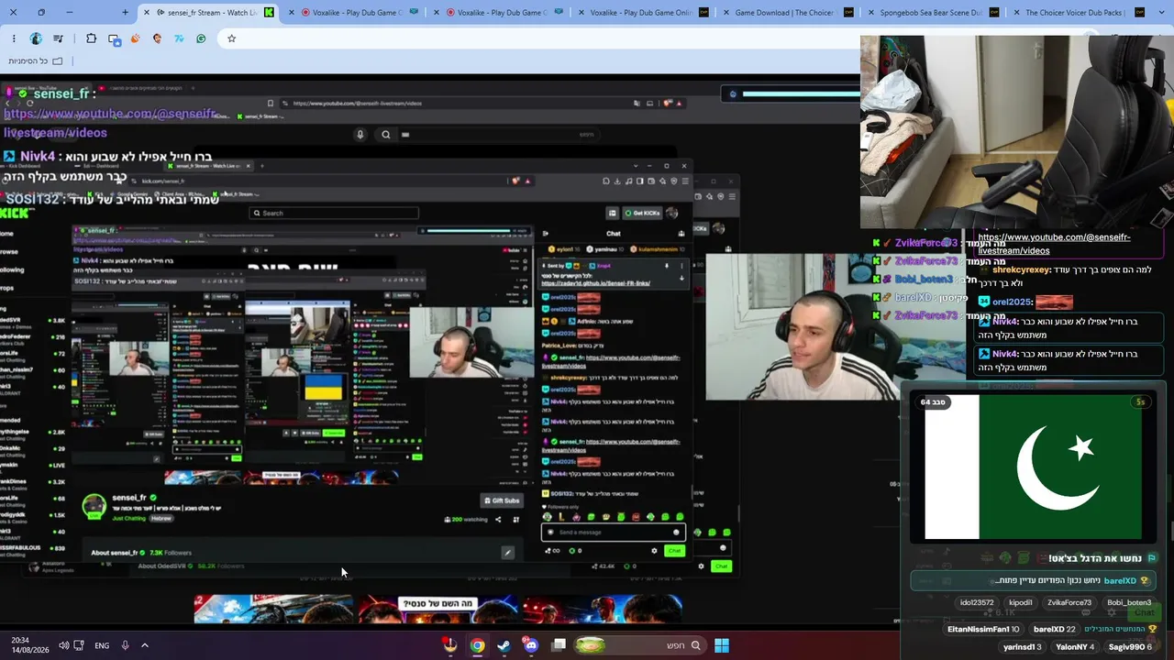Click the kipodi1 name chip
Viewport: 1174px width, 660px height.
1021,603
